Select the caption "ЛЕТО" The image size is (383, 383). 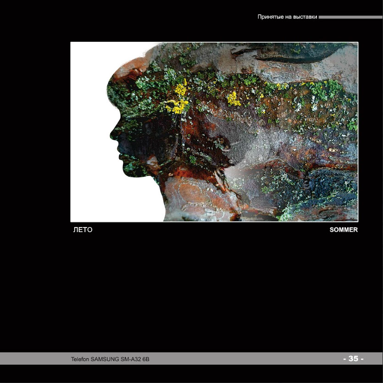click(x=83, y=230)
